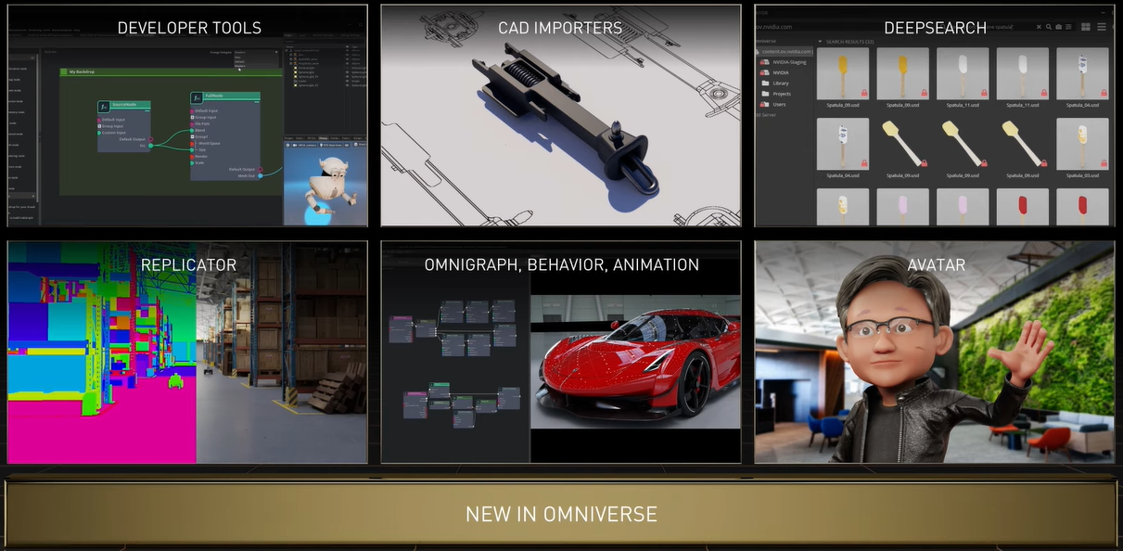Click the OMNIGRAPH, BEHAVIOR, ANIMATION title
The height and width of the screenshot is (551, 1123).
[x=561, y=265]
